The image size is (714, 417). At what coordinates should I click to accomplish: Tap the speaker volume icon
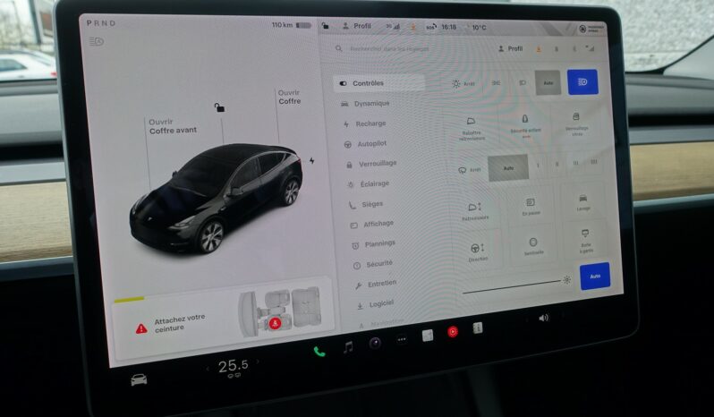[544, 318]
